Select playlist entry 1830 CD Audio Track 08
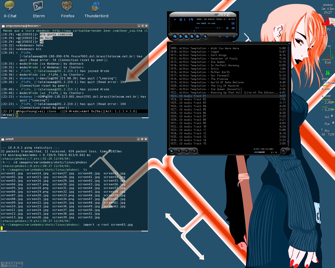 coord(228,120)
